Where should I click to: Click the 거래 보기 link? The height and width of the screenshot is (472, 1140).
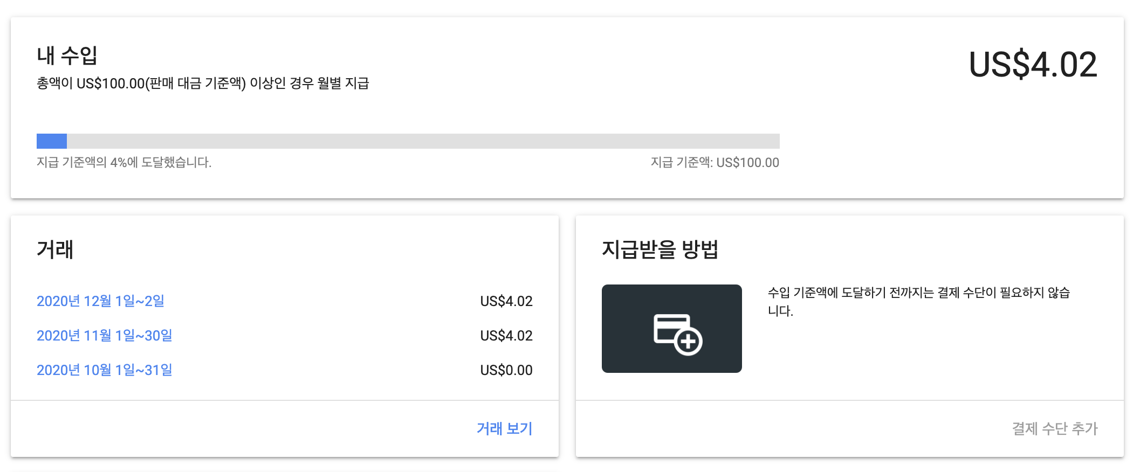504,429
